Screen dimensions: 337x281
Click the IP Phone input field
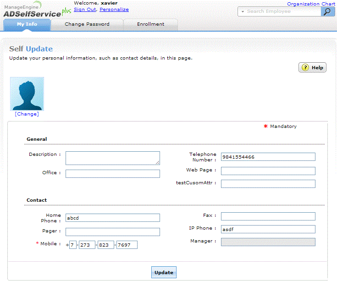point(268,229)
